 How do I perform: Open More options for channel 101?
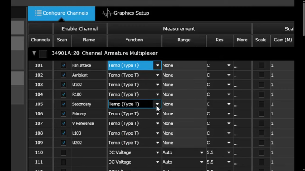point(236,66)
